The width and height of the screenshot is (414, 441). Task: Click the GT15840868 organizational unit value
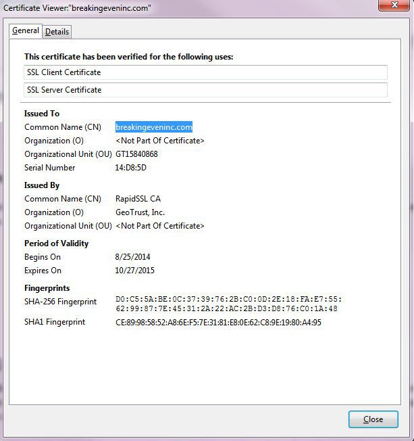click(x=136, y=154)
